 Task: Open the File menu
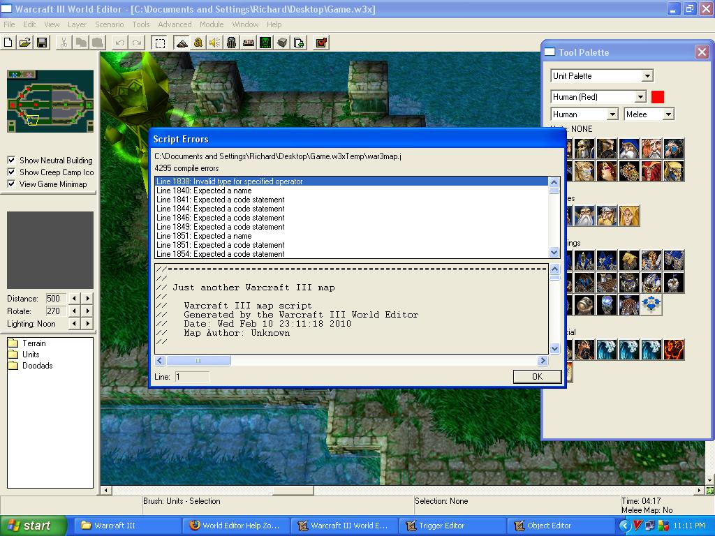9,24
